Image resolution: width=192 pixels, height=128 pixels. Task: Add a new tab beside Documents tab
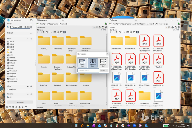pyautogui.click(x=63, y=20)
